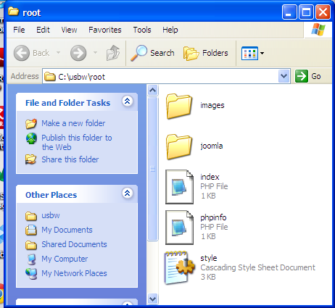The height and width of the screenshot is (308, 335).
Task: Select the images folder icon
Action: coord(179,107)
